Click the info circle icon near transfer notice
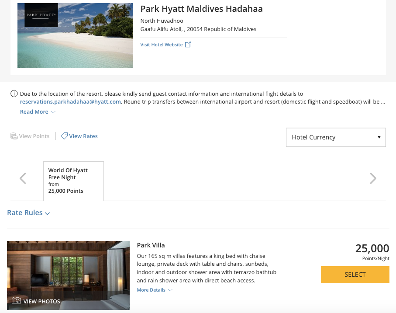The height and width of the screenshot is (313, 396). pos(14,94)
